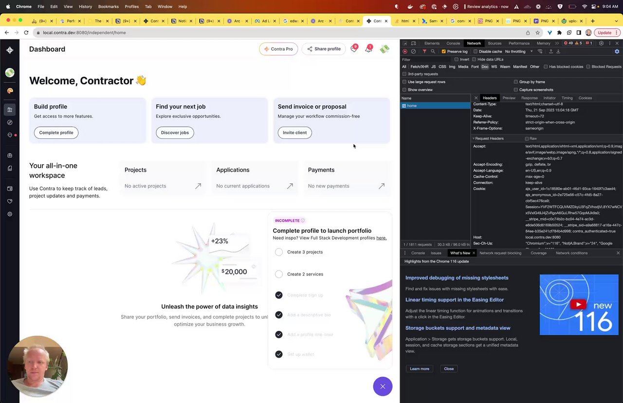Image resolution: width=623 pixels, height=403 pixels.
Task: Toggle the red network filter funnel icon
Action: (424, 51)
